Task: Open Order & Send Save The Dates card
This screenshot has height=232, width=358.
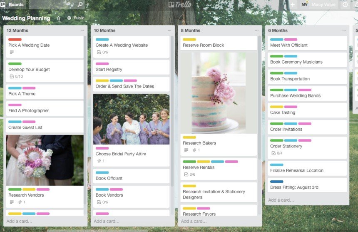Action: (131, 84)
